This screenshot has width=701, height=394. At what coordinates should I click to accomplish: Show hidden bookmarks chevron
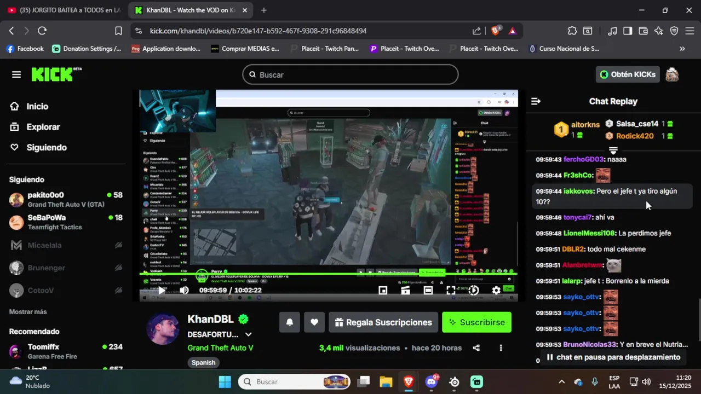pos(682,49)
